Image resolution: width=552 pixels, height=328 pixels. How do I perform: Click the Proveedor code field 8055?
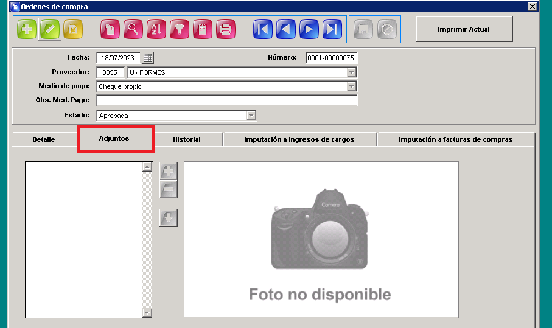click(111, 72)
